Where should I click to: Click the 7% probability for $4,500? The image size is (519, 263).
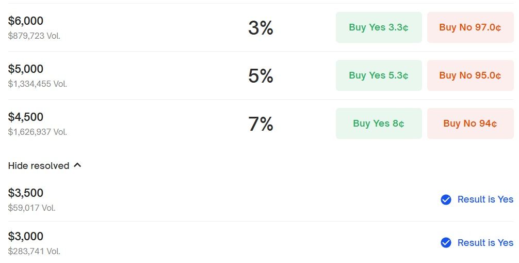pos(261,124)
